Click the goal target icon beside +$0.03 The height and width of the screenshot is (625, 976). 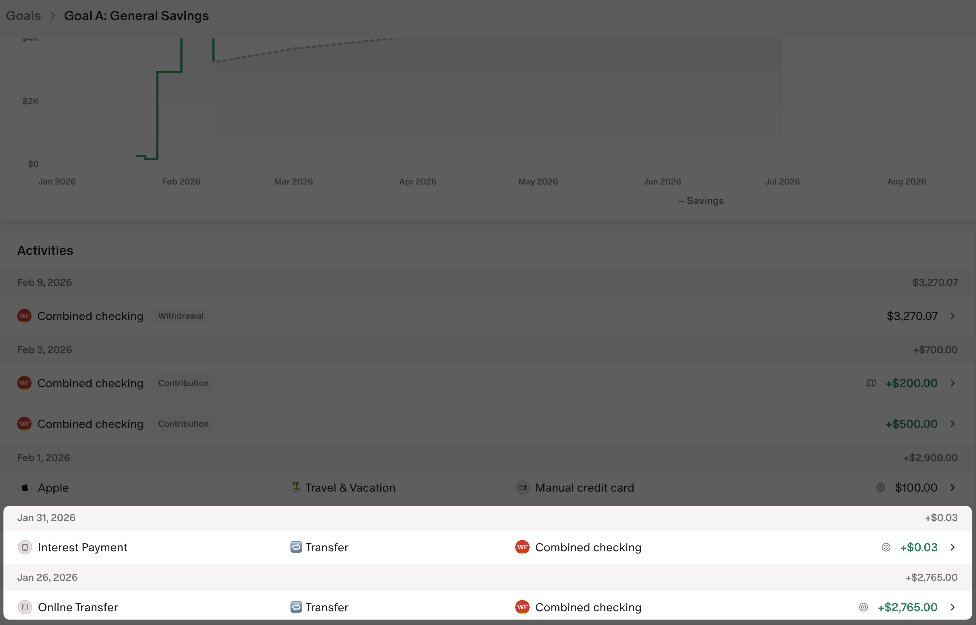coord(886,547)
